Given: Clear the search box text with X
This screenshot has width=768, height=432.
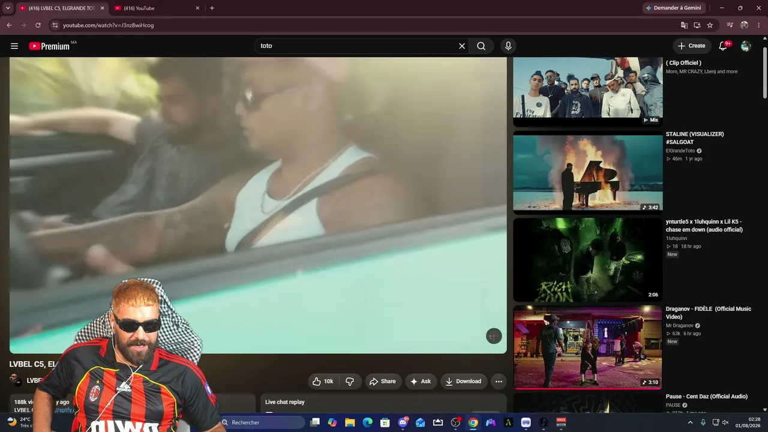Looking at the screenshot, I should click(x=462, y=46).
